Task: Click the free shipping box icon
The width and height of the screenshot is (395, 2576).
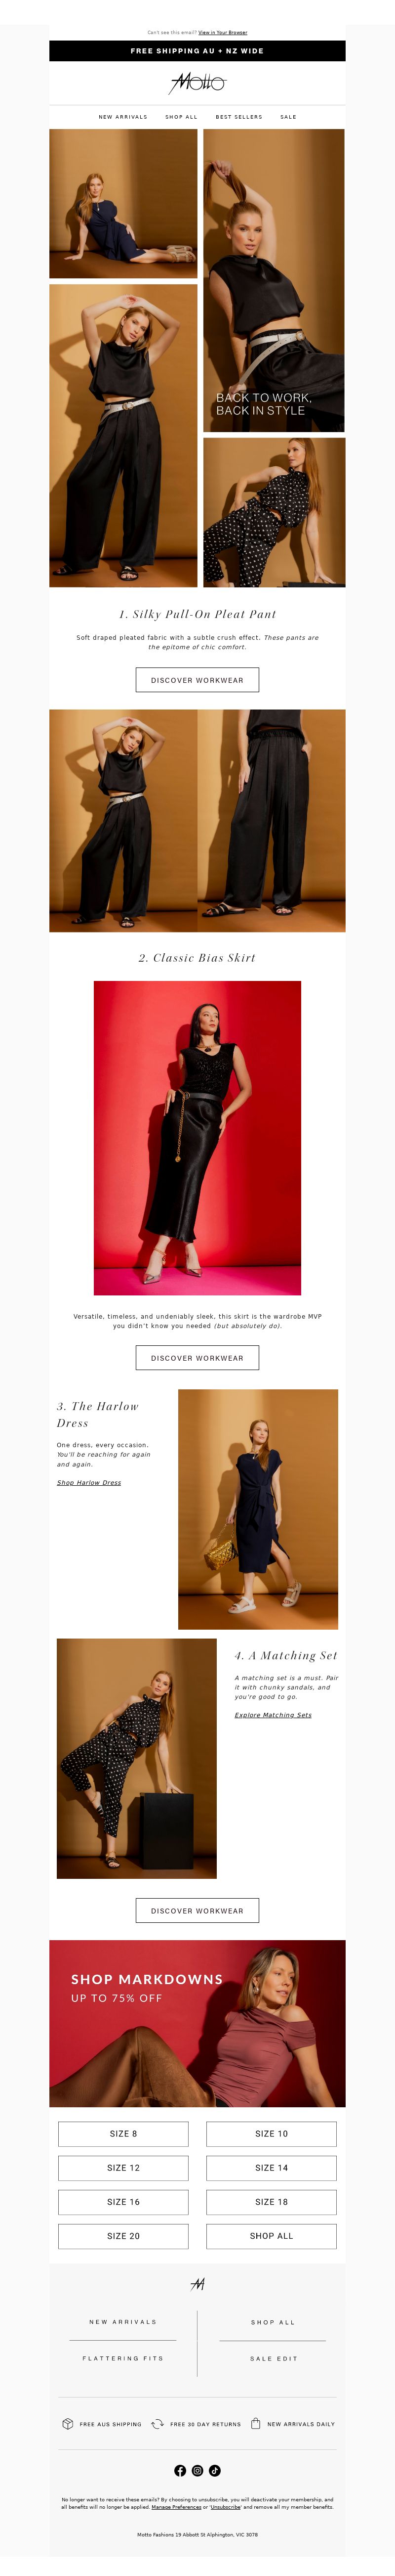Action: pyautogui.click(x=68, y=2423)
